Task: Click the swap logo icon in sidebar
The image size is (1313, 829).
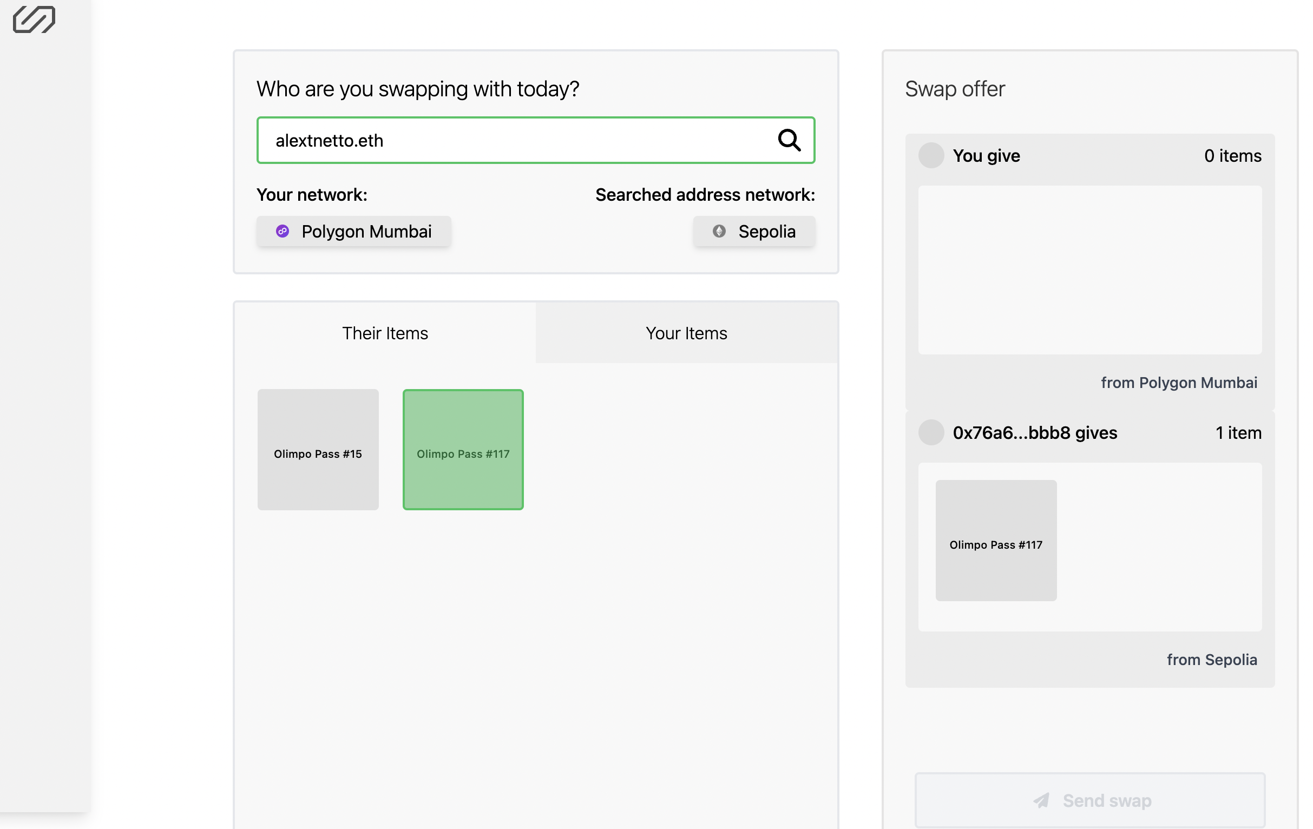Action: pyautogui.click(x=34, y=19)
